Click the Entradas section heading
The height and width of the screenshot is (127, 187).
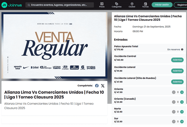pyautogui.click(x=121, y=40)
